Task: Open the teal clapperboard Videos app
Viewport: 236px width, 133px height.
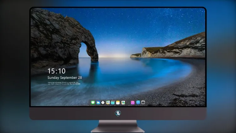Action: (113, 102)
